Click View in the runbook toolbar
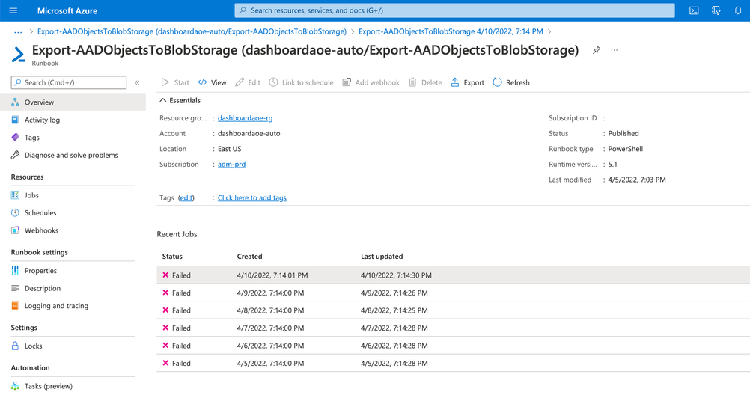Screen dimensions: 750x395 click(212, 82)
